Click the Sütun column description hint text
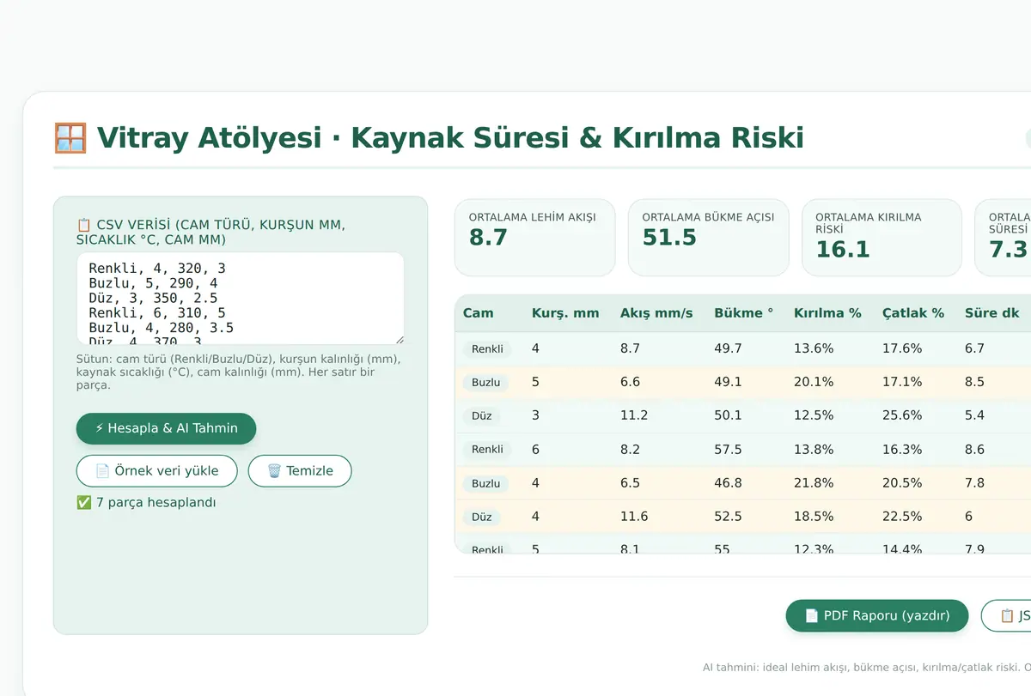 [239, 372]
